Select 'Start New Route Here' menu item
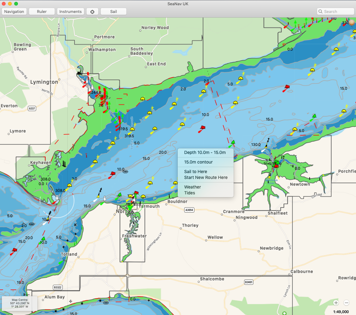This screenshot has width=356, height=315. point(206,177)
